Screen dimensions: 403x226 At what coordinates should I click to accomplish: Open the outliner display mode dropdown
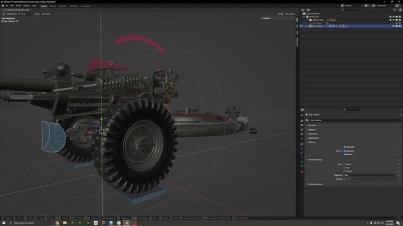[x=309, y=10]
